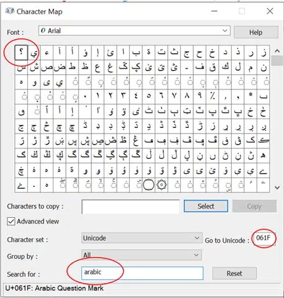Focus the Characters to copy field

pos(131,207)
